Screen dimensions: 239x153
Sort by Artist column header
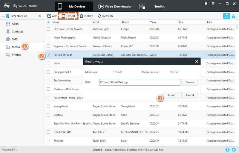(96, 22)
